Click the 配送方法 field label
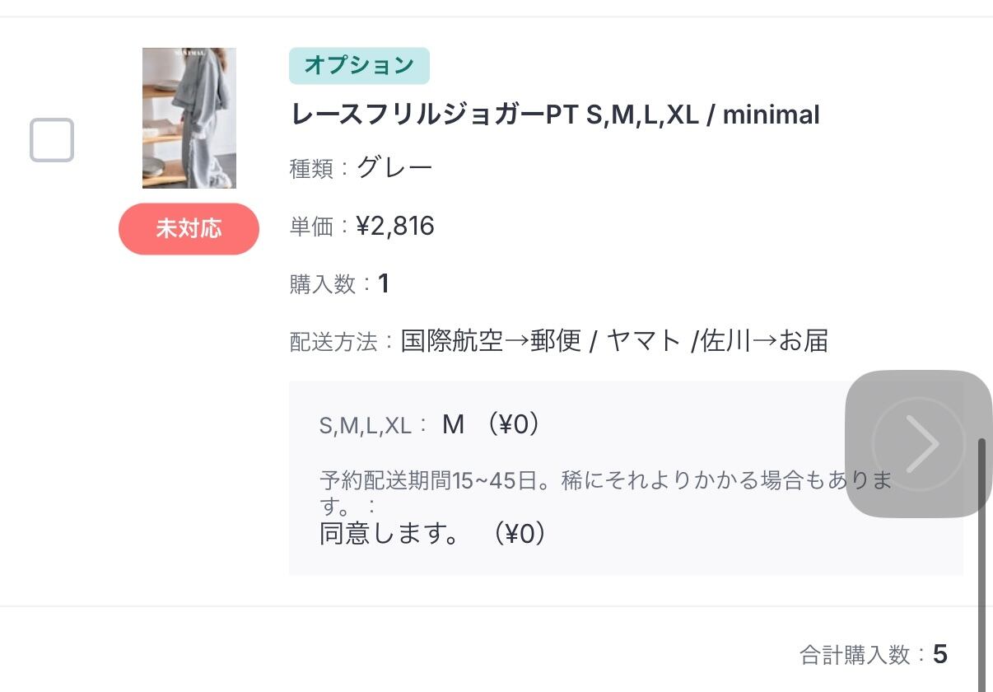Viewport: 993px width, 692px height. pyautogui.click(x=333, y=342)
